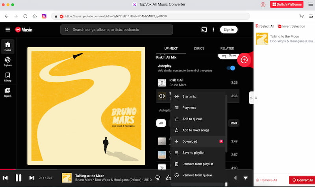This screenshot has width=315, height=187.
Task: Switch to the RELATED tab
Action: point(227,48)
